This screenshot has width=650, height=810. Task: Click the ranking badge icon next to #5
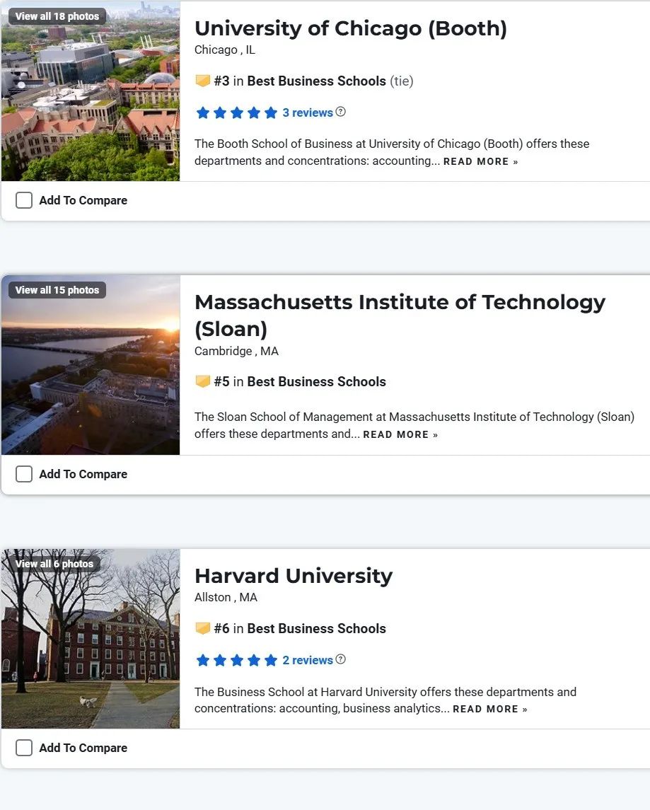(202, 382)
